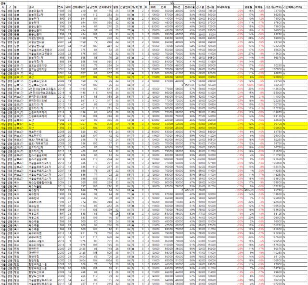Viewport: 308px width, 285px height.
Task: Select the '전용면적' column header
Action: (125, 7)
